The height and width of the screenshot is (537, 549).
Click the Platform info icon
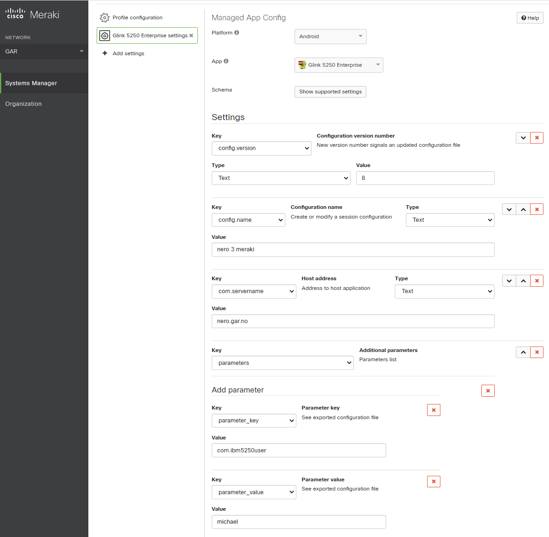[x=237, y=33]
